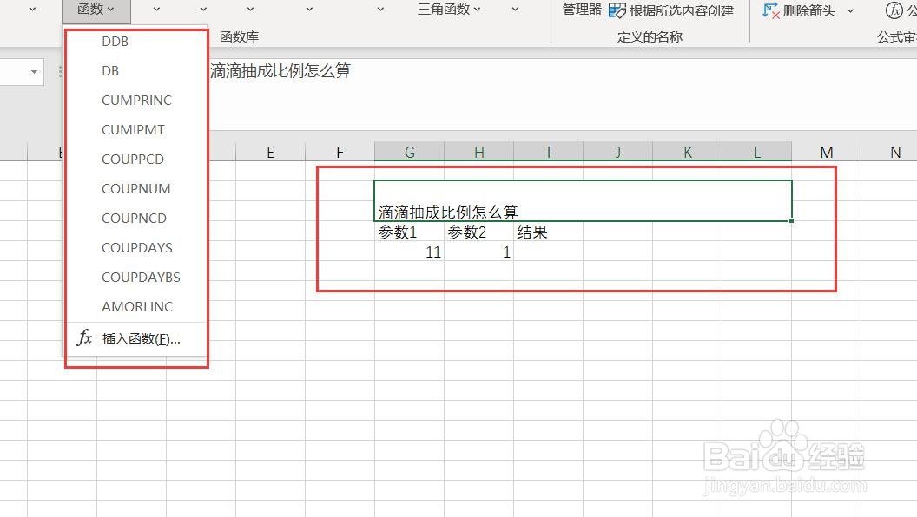Open dropdown arrow right of 三角函数 button

point(515,10)
